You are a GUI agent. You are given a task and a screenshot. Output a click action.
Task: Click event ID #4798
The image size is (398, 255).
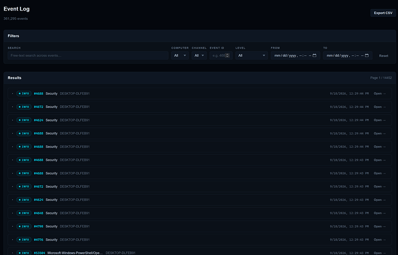coord(39,226)
